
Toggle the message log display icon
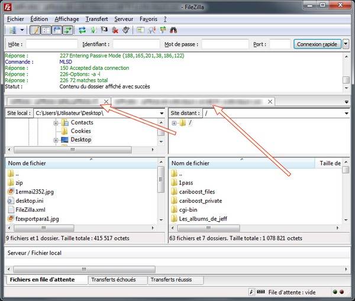(35, 30)
